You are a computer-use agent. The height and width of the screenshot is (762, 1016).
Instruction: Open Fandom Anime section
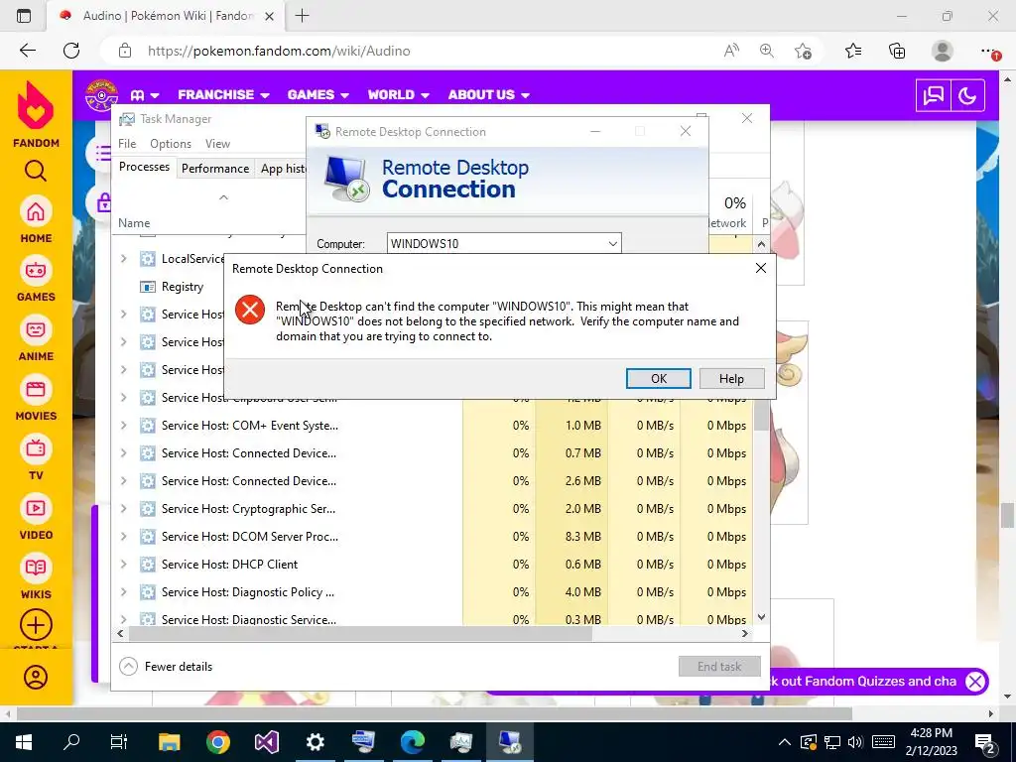click(36, 338)
